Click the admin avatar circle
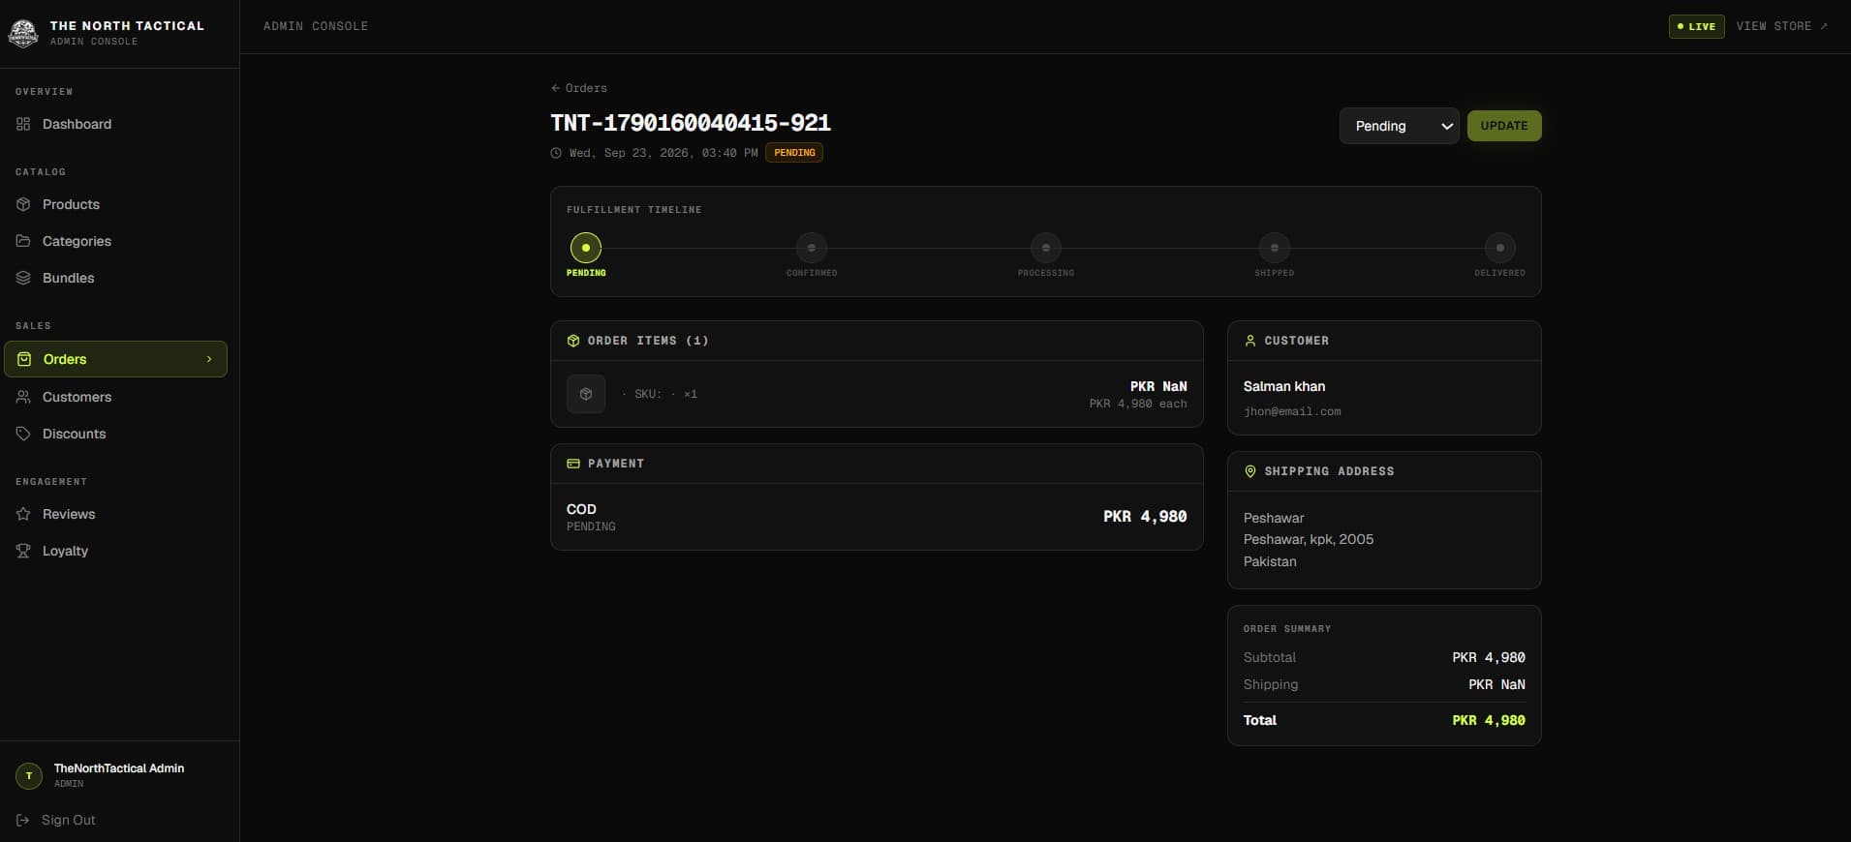1851x842 pixels. click(29, 775)
